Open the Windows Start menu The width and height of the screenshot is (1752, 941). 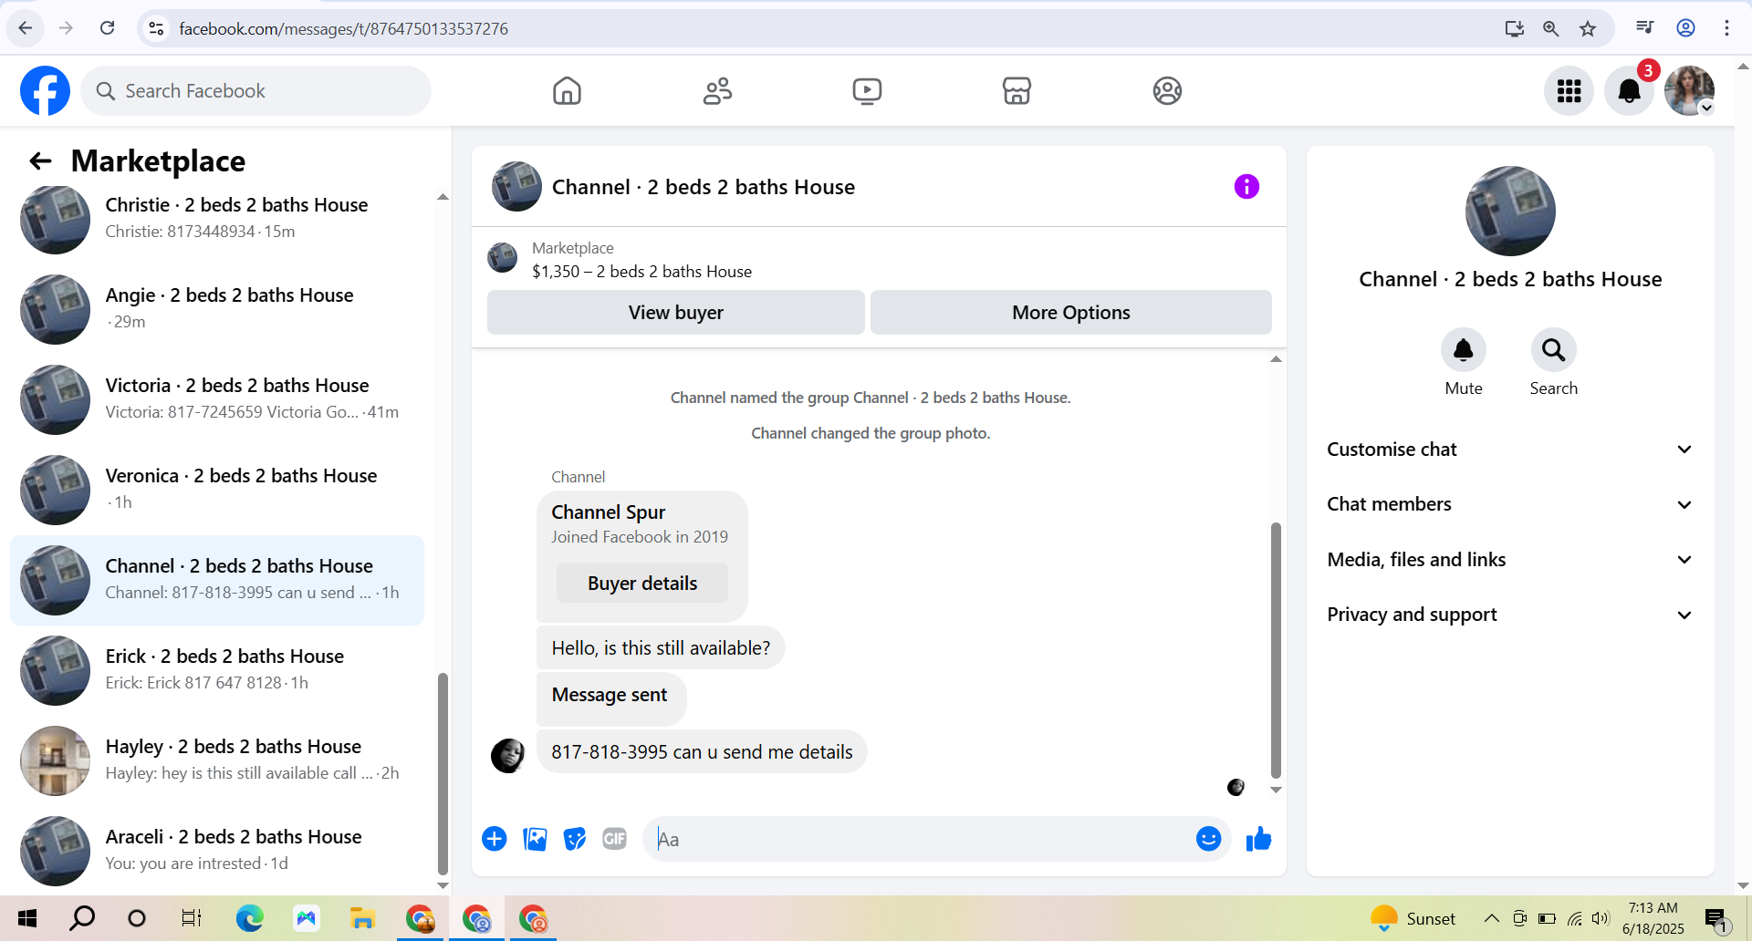tap(27, 918)
